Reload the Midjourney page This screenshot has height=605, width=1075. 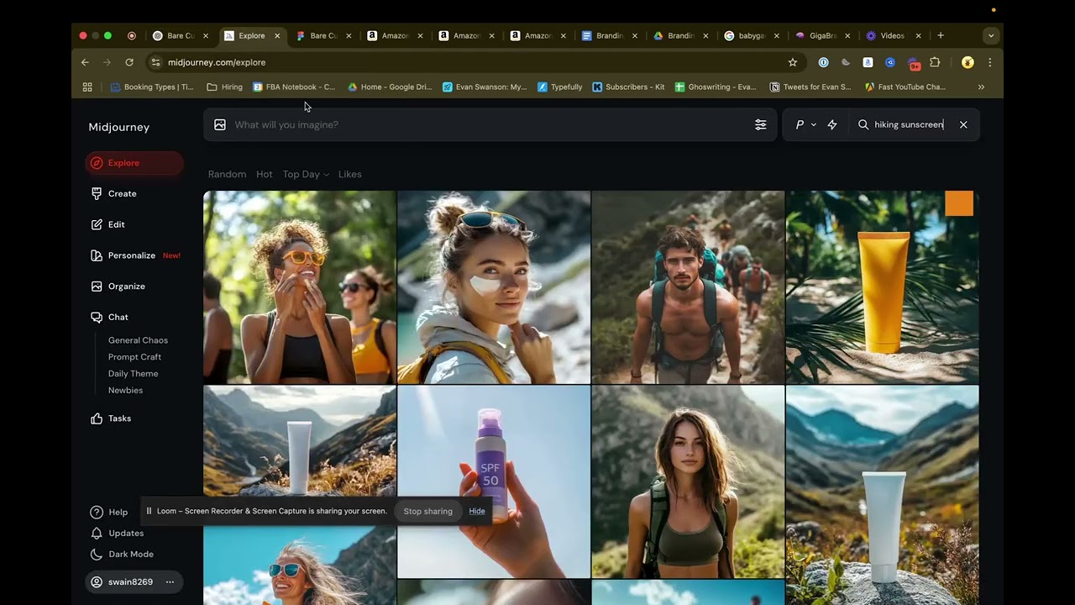[129, 62]
